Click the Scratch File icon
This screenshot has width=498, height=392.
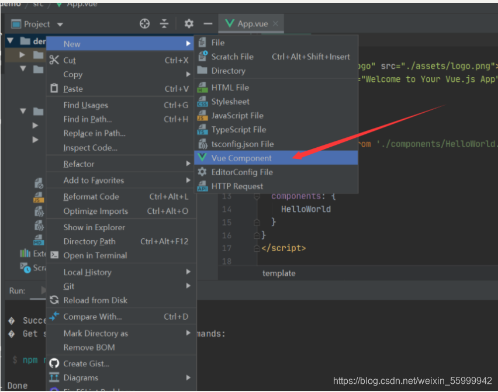(x=203, y=56)
